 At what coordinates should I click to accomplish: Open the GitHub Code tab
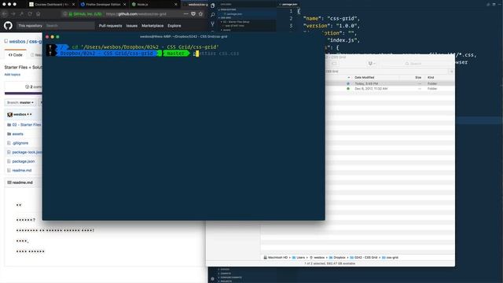click(16, 55)
